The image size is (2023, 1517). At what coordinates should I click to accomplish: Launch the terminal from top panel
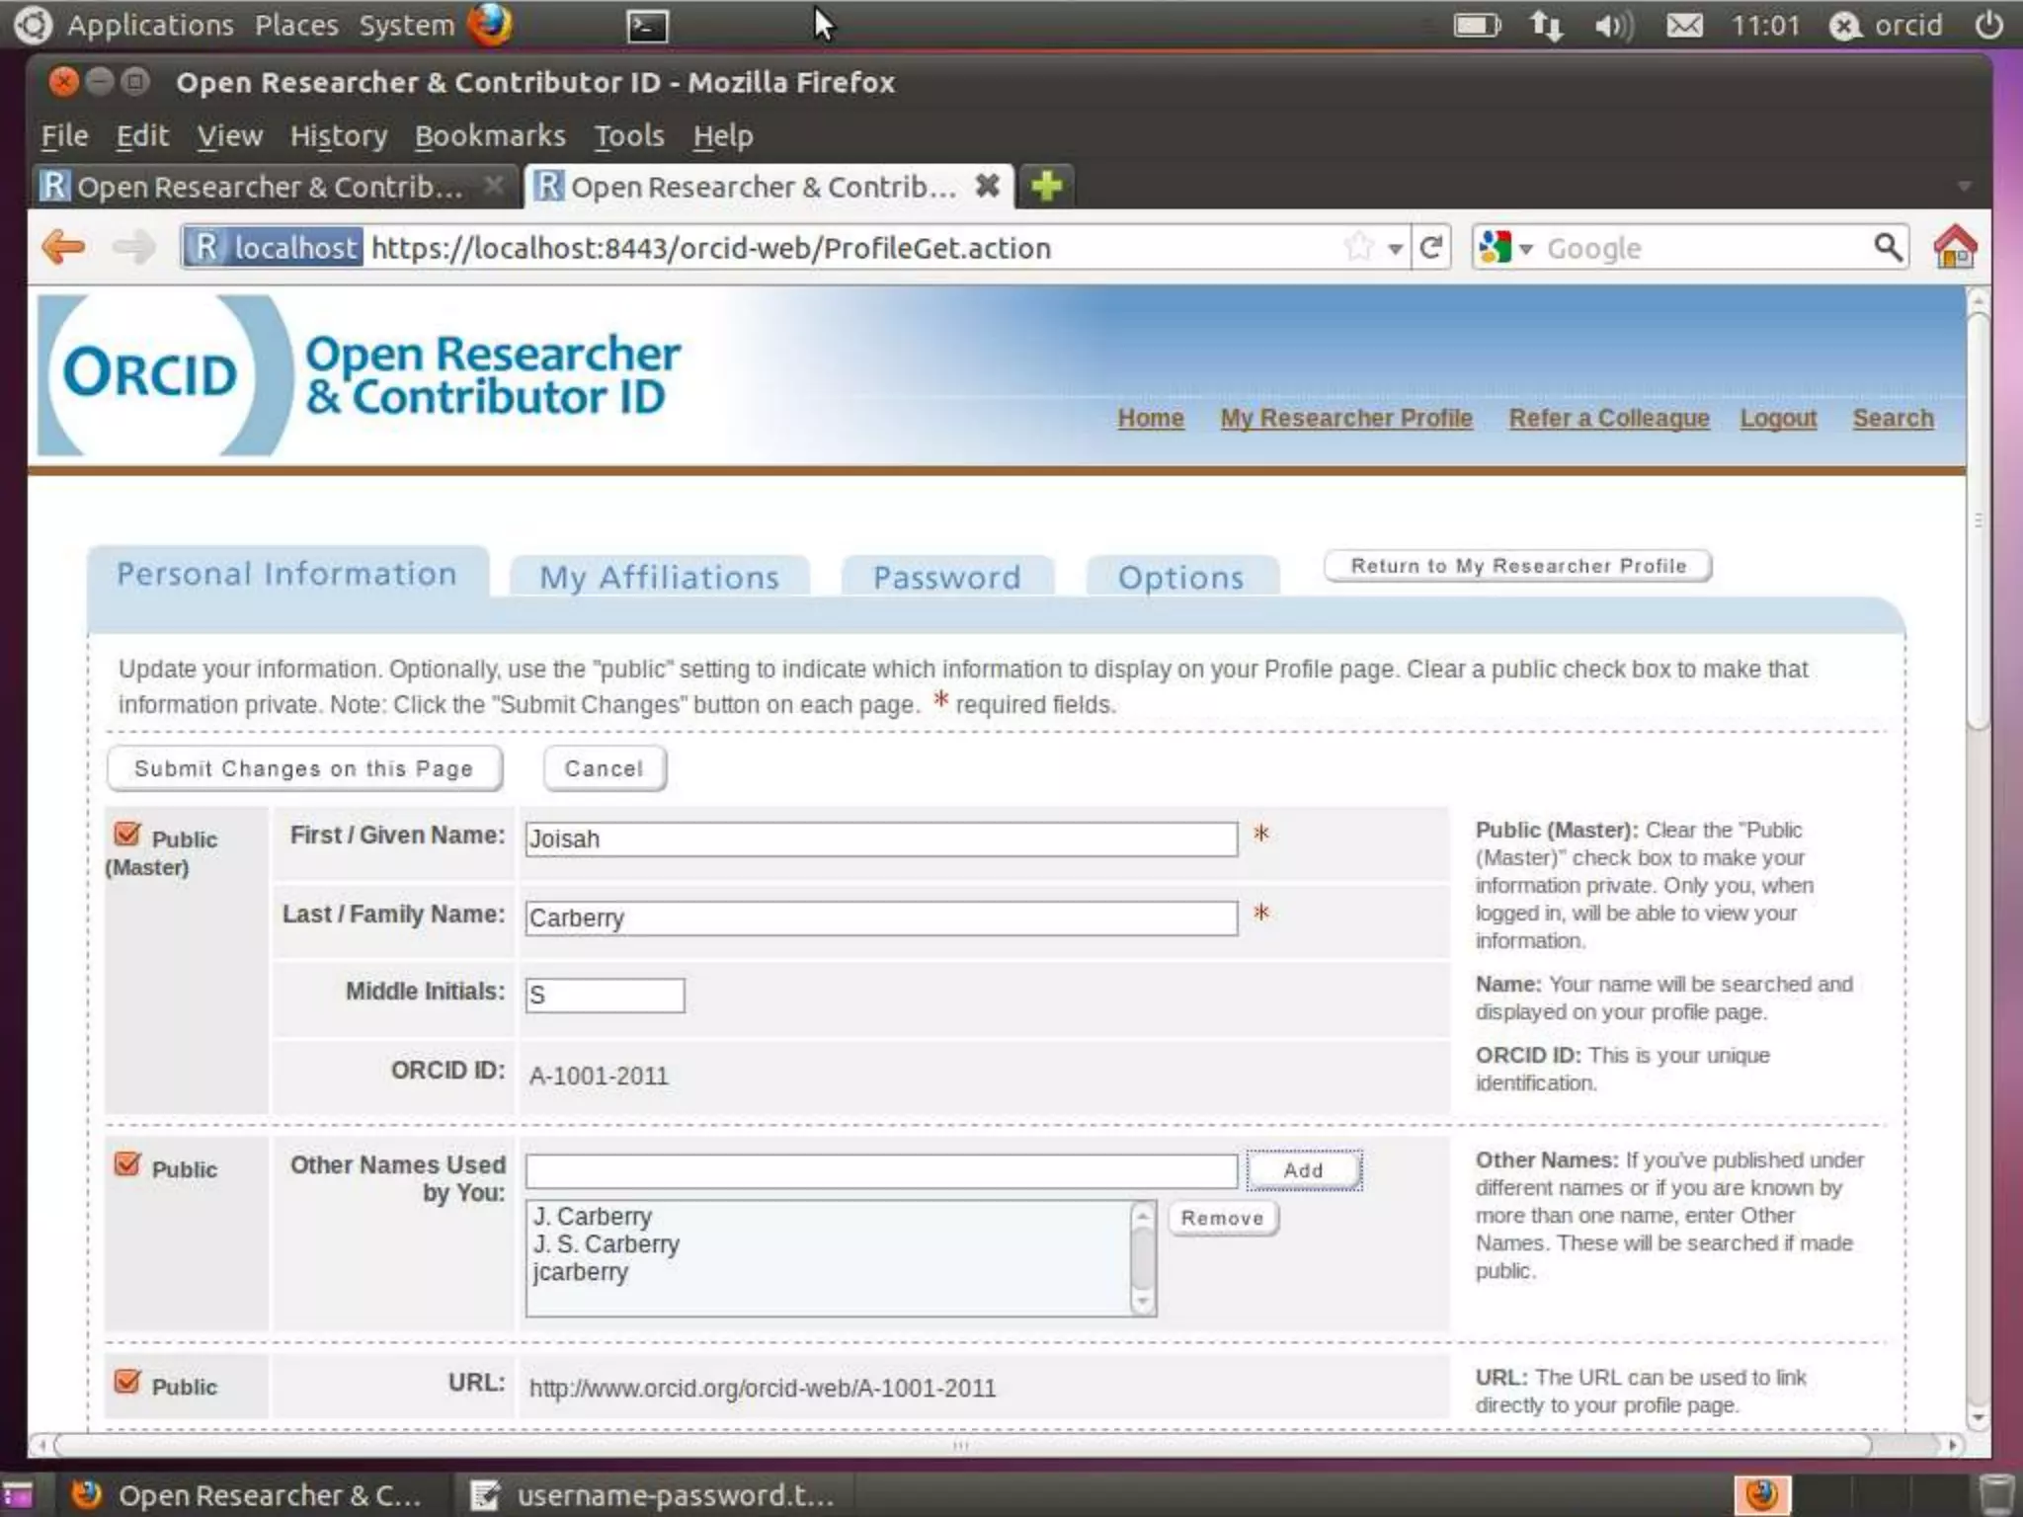(647, 26)
